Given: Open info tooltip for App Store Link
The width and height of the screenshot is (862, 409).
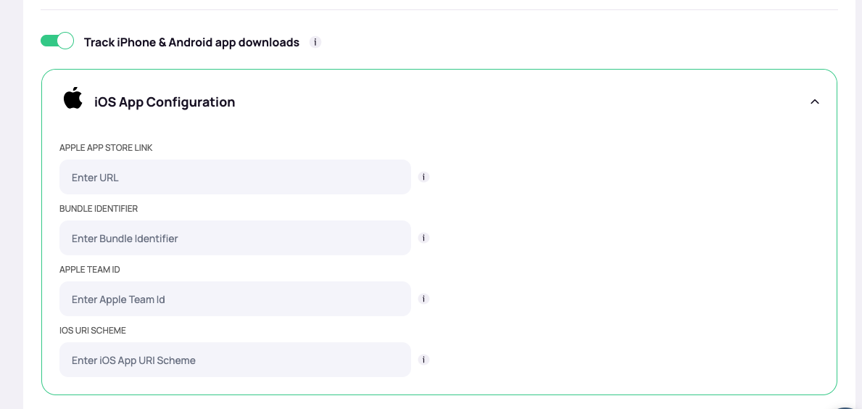Looking at the screenshot, I should (x=424, y=177).
